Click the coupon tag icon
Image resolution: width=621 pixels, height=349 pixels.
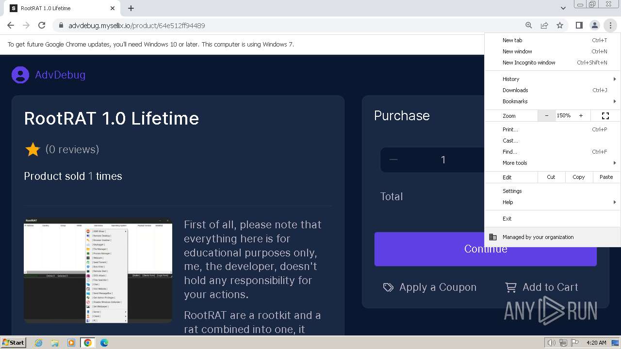click(x=388, y=287)
